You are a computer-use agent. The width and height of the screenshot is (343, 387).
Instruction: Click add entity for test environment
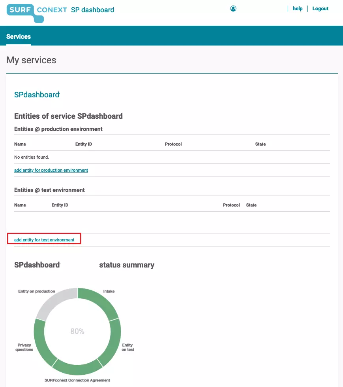click(x=44, y=240)
